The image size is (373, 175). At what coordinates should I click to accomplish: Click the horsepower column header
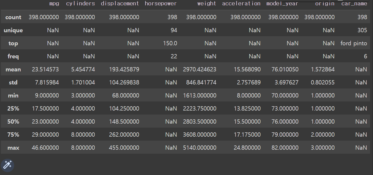[x=161, y=3]
